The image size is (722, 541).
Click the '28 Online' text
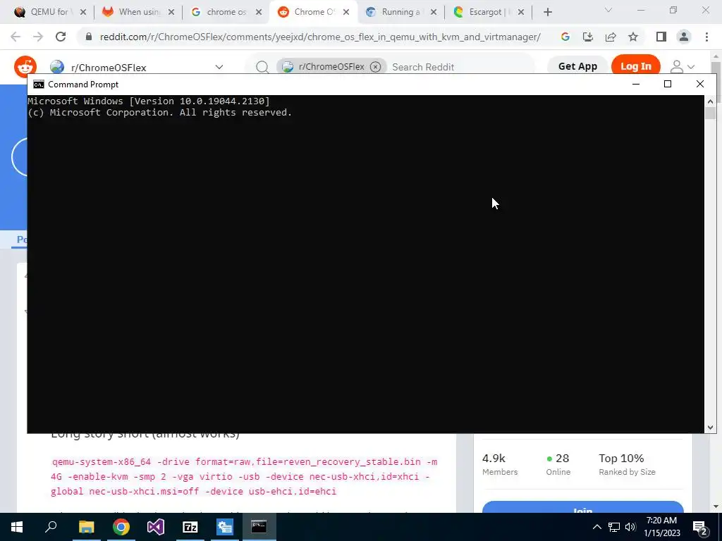pyautogui.click(x=558, y=465)
